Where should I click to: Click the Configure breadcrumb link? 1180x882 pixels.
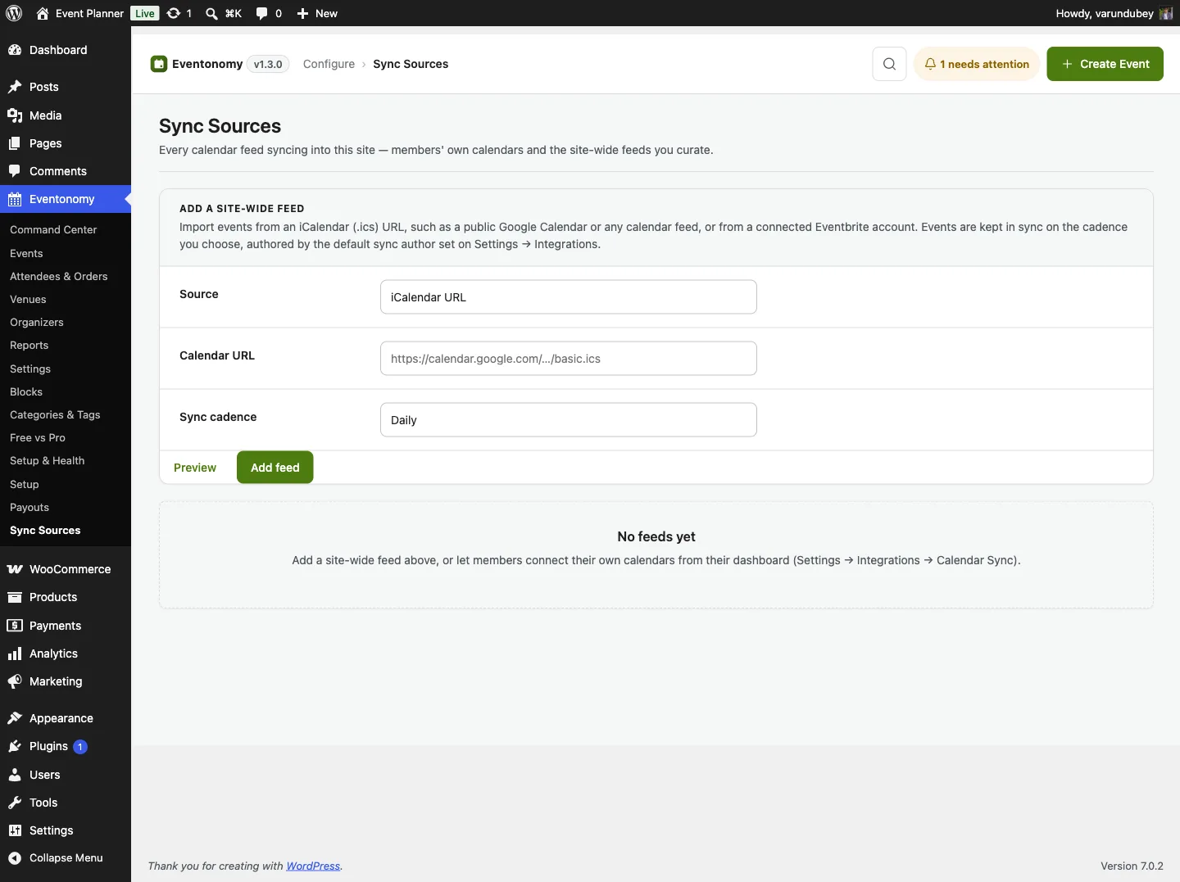click(x=329, y=64)
